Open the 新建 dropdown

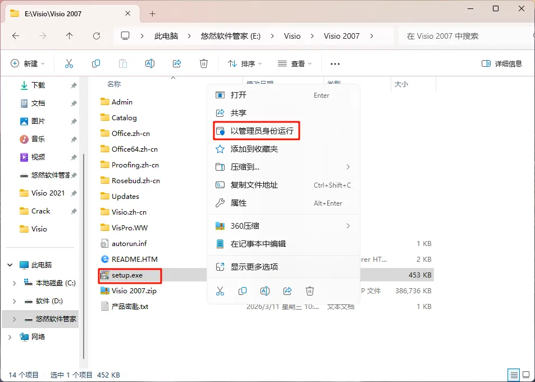28,63
